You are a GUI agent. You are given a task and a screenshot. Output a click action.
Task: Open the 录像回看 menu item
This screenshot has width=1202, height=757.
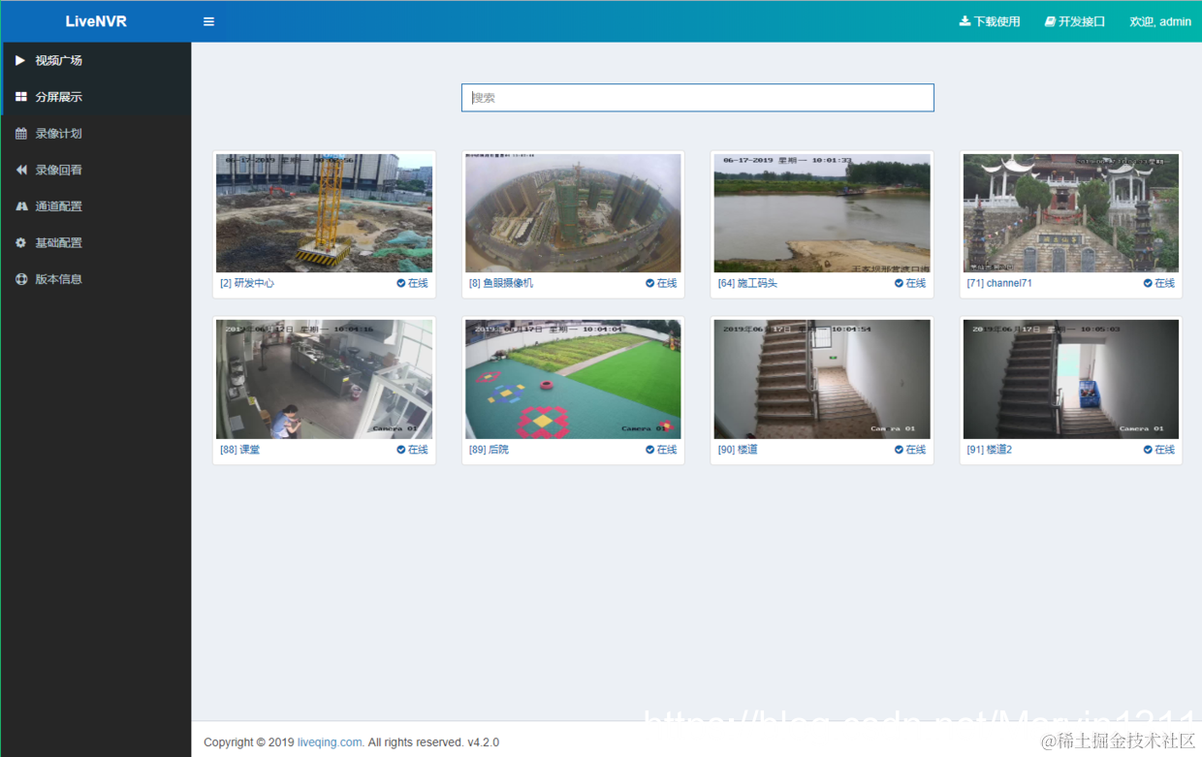96,170
